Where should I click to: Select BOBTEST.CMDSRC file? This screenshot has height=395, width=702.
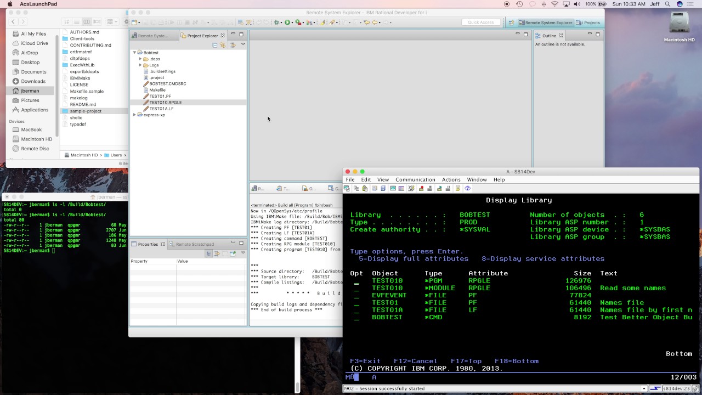pyautogui.click(x=167, y=84)
